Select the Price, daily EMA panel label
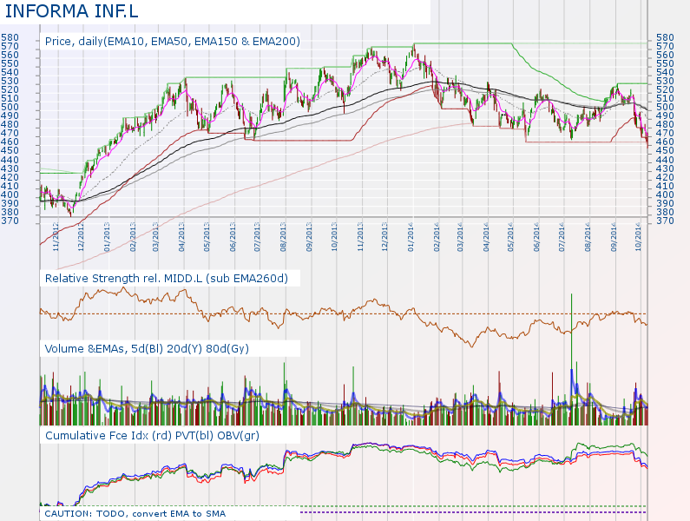690x521 pixels. coord(172,42)
